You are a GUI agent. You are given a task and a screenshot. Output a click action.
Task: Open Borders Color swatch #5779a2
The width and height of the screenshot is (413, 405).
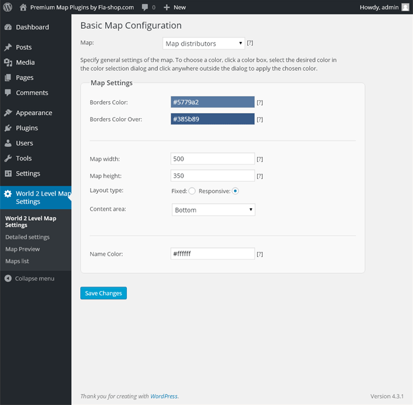coord(213,102)
